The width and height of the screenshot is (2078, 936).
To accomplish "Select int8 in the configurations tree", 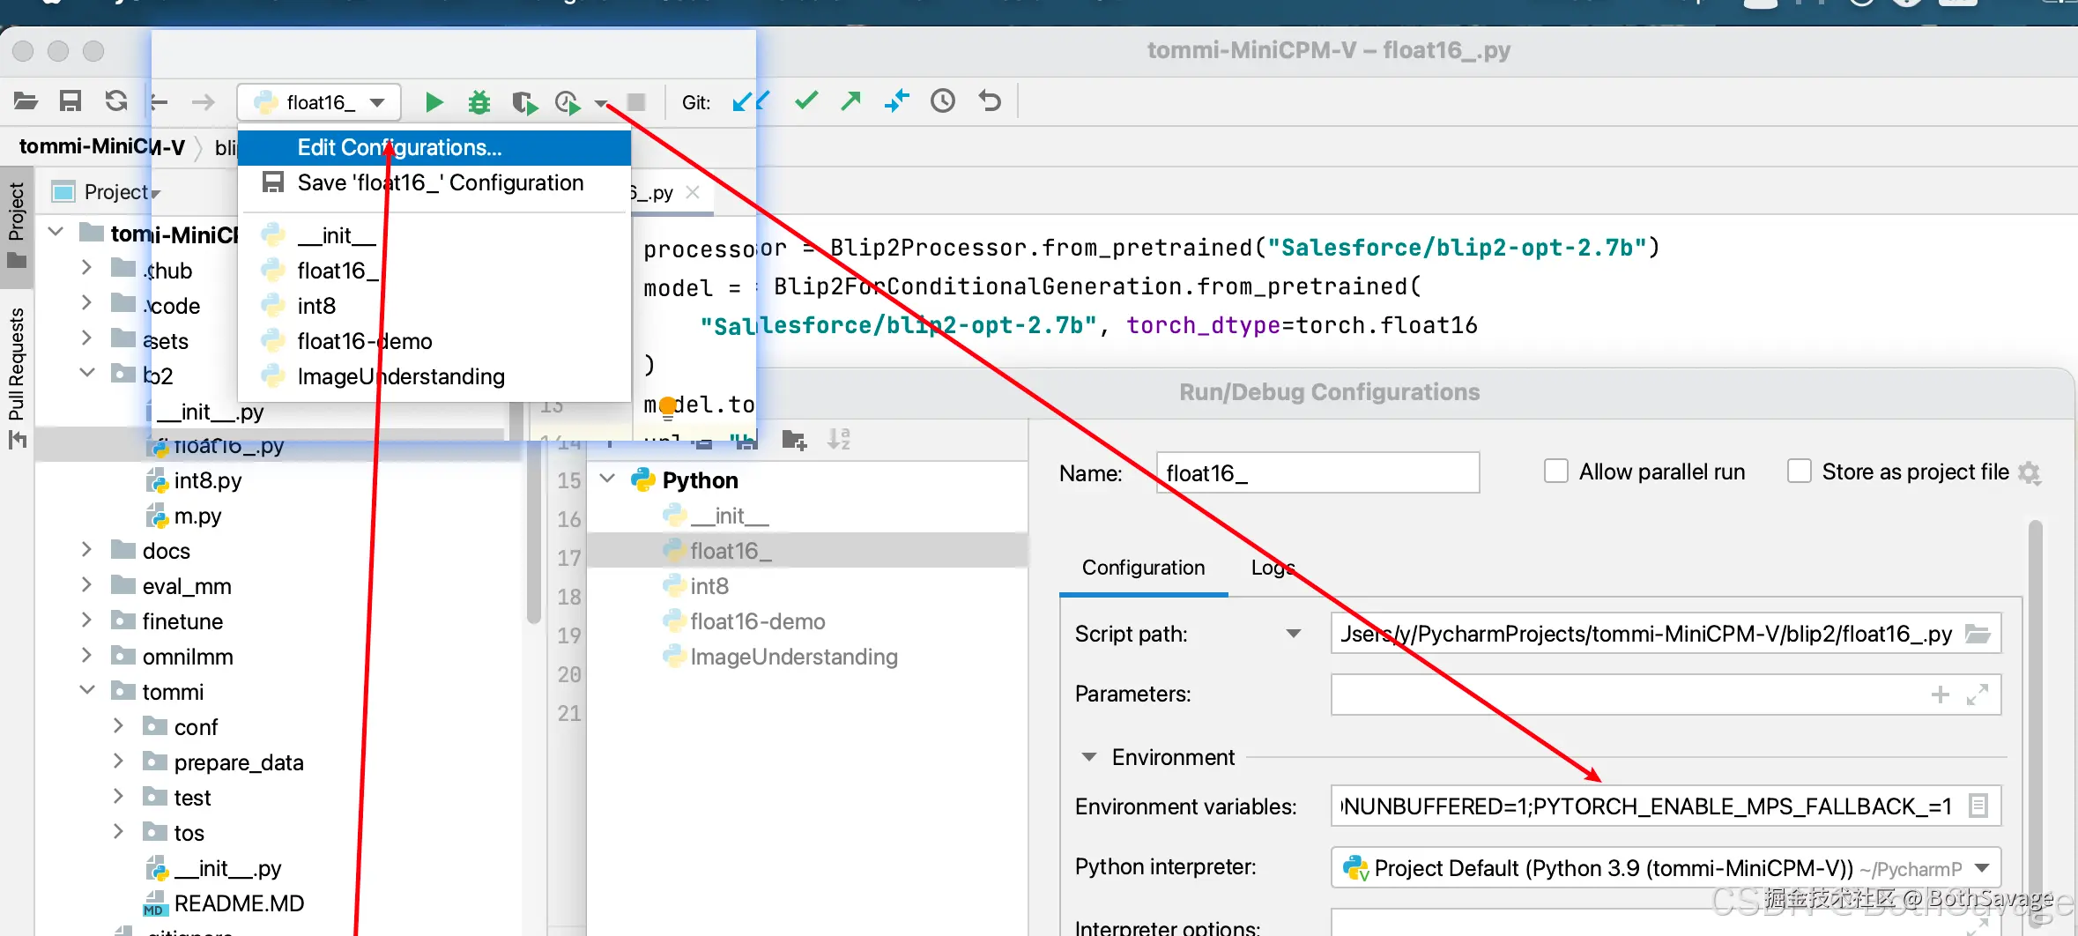I will point(709,586).
